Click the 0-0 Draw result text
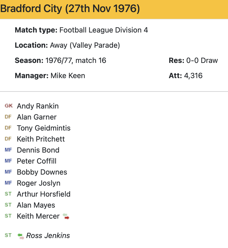 pos(202,61)
